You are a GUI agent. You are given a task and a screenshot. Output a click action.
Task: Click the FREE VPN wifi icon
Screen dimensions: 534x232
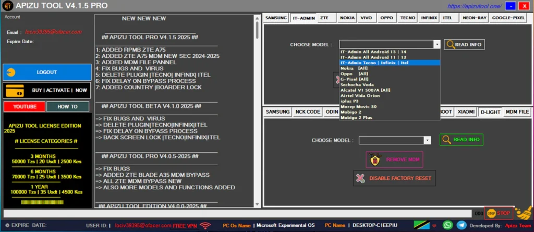pos(204,226)
